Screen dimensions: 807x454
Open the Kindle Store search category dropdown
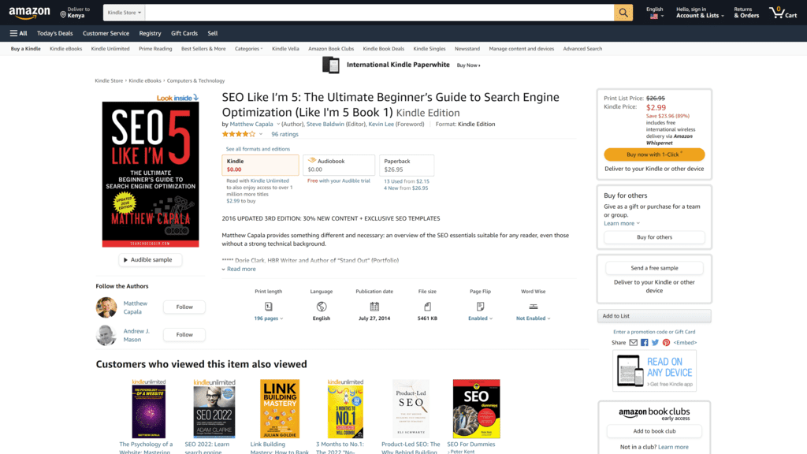(x=124, y=13)
